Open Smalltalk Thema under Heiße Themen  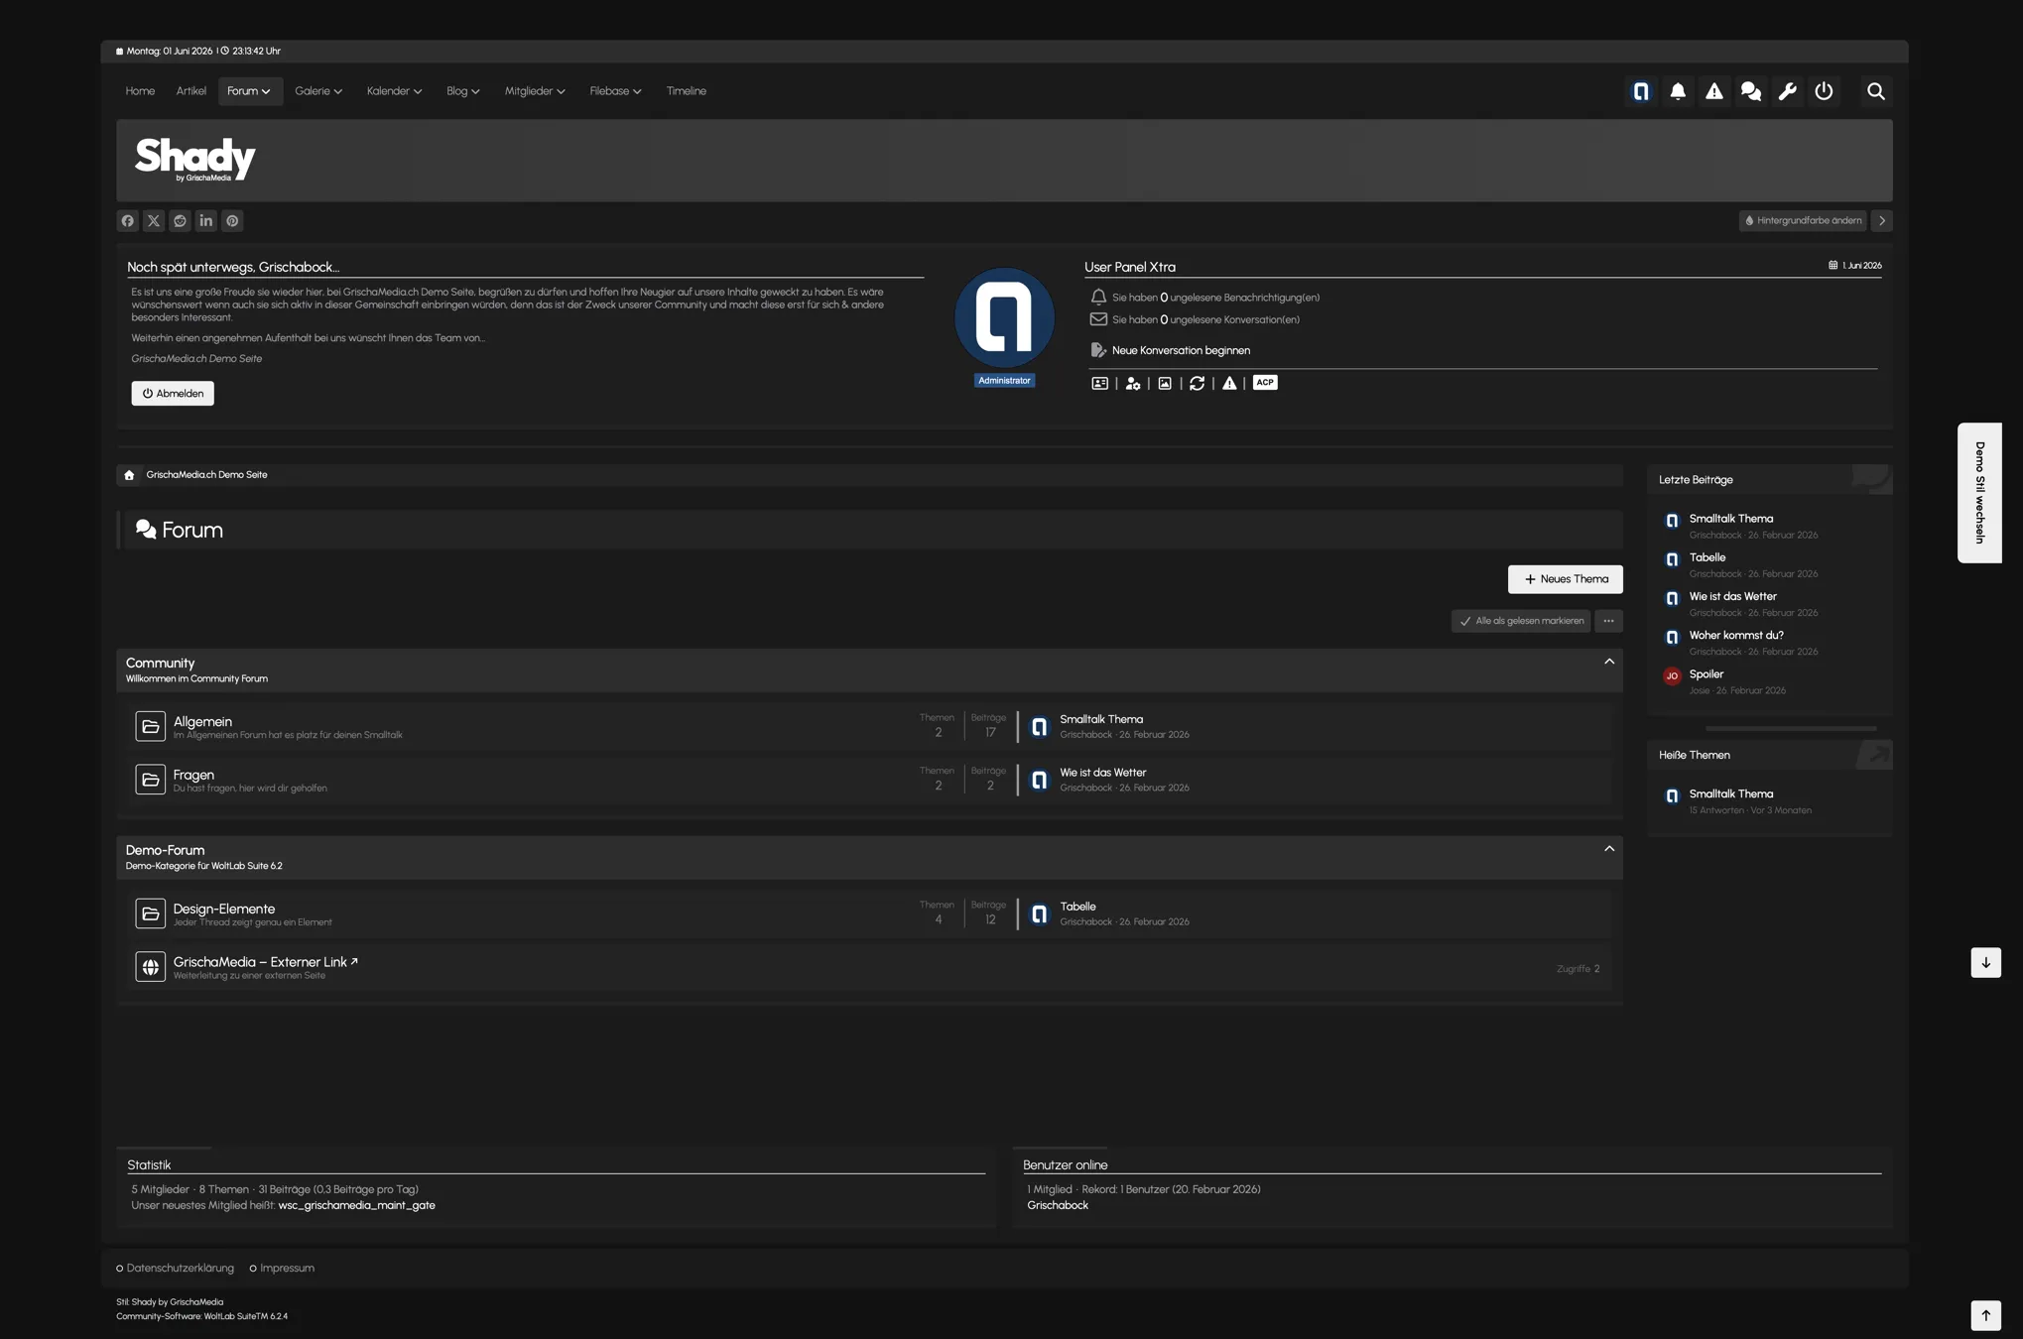point(1731,794)
